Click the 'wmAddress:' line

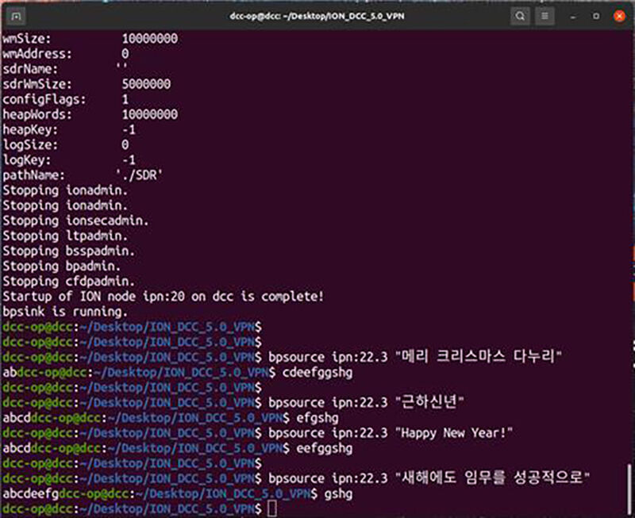(66, 54)
